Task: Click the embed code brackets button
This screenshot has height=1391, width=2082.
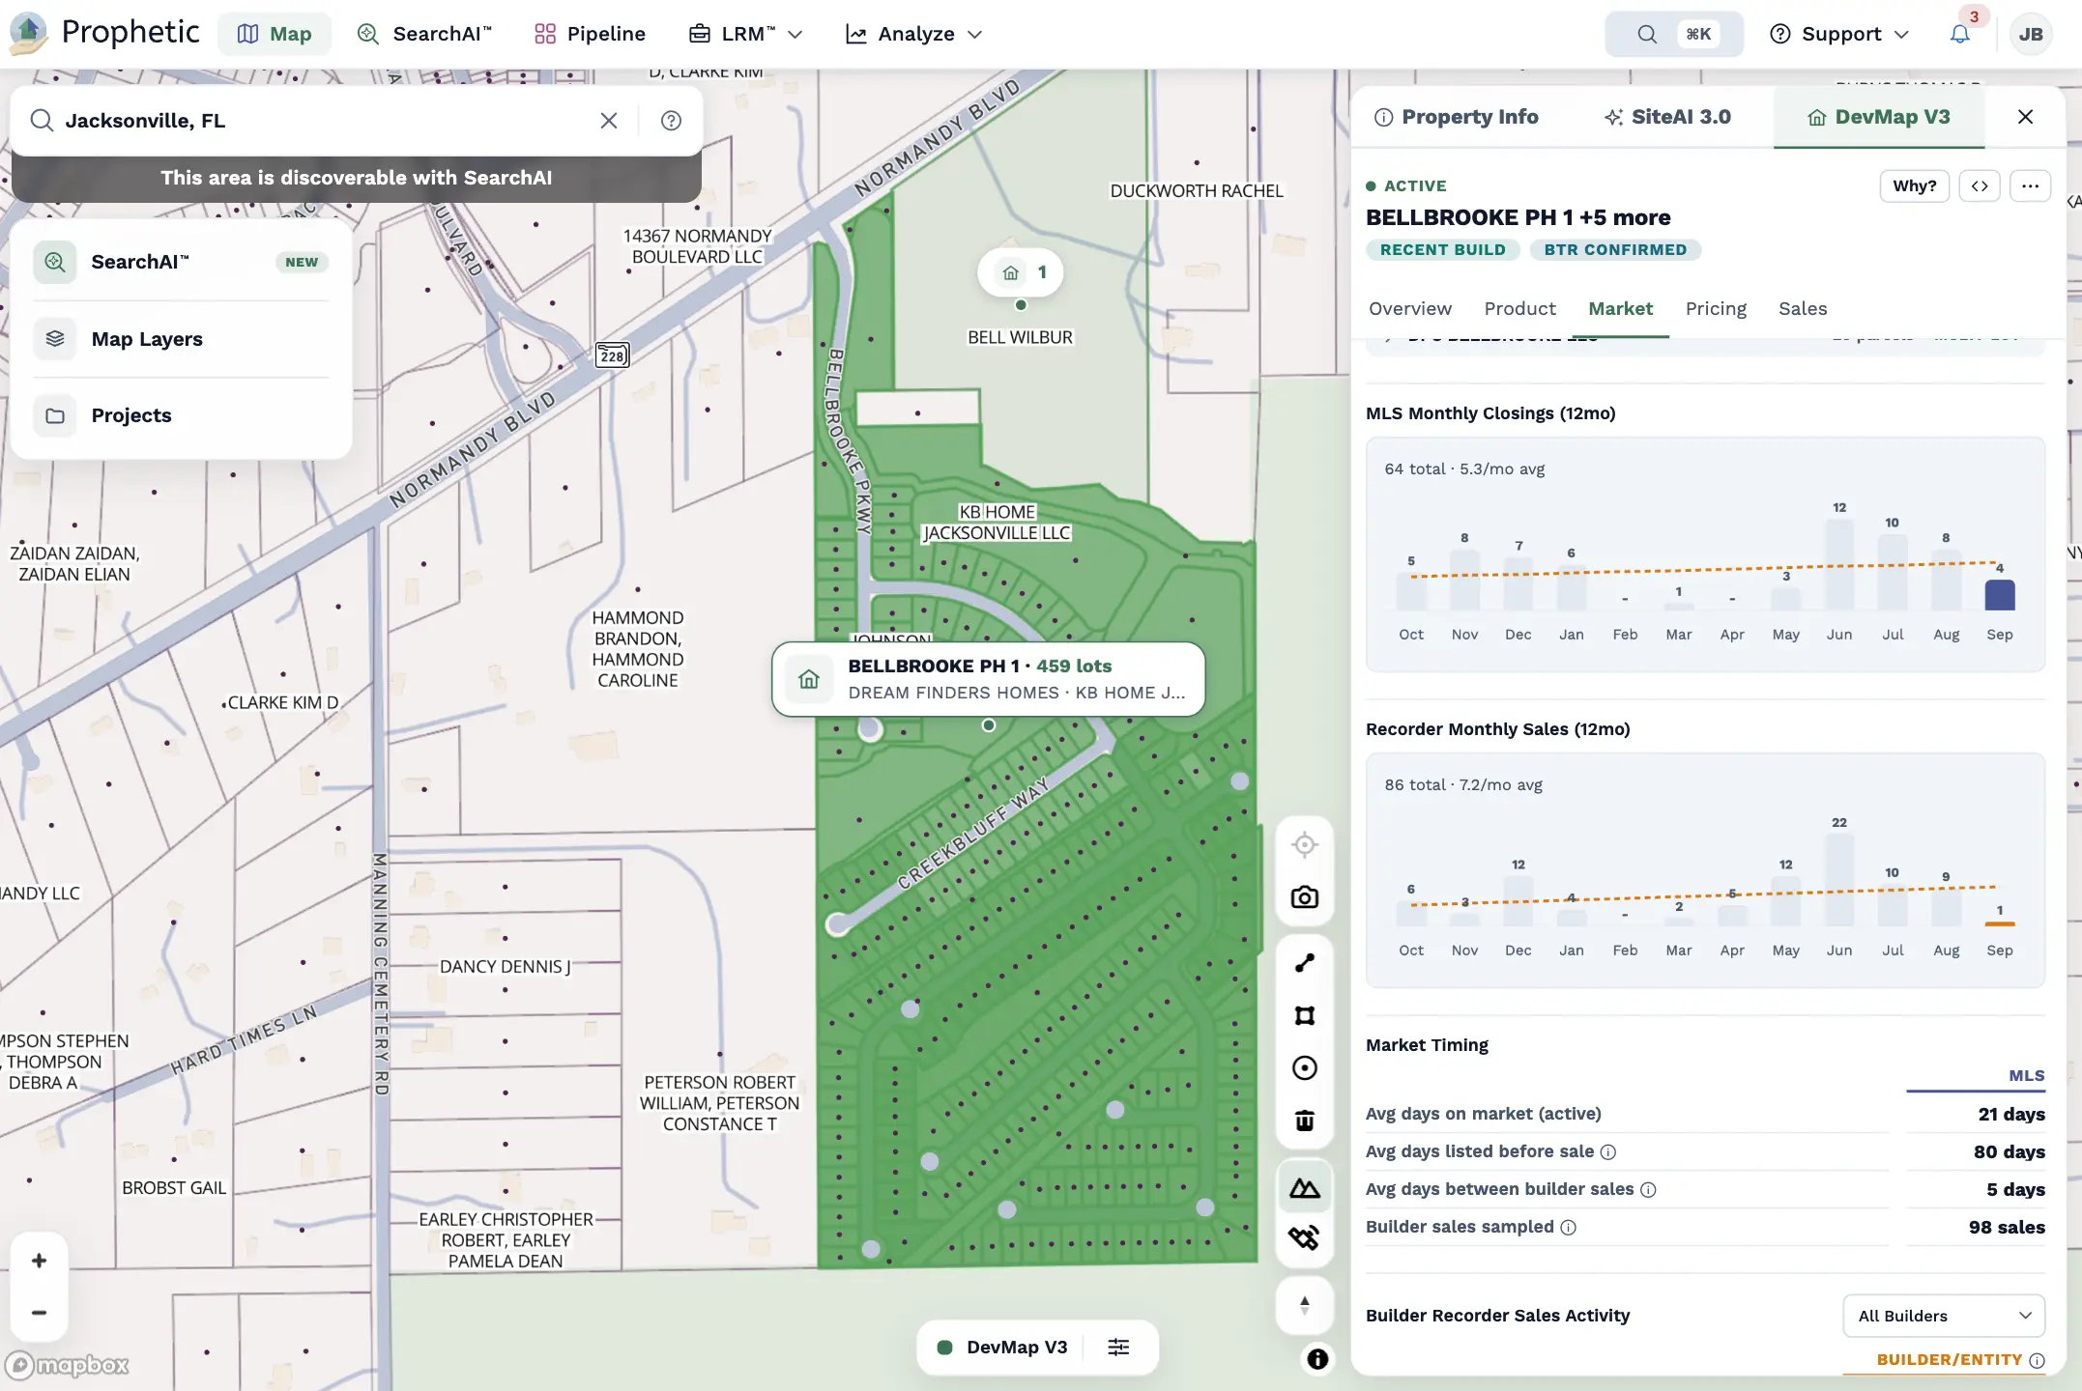Action: [1980, 185]
